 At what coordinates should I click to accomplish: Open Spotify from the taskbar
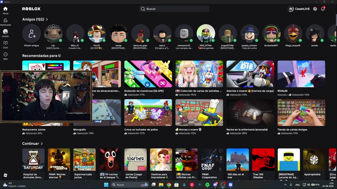[x=207, y=185]
